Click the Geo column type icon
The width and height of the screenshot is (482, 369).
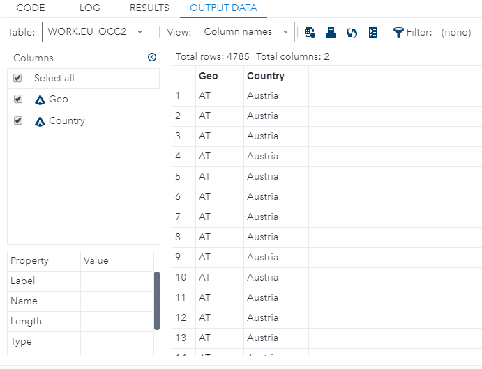(40, 100)
